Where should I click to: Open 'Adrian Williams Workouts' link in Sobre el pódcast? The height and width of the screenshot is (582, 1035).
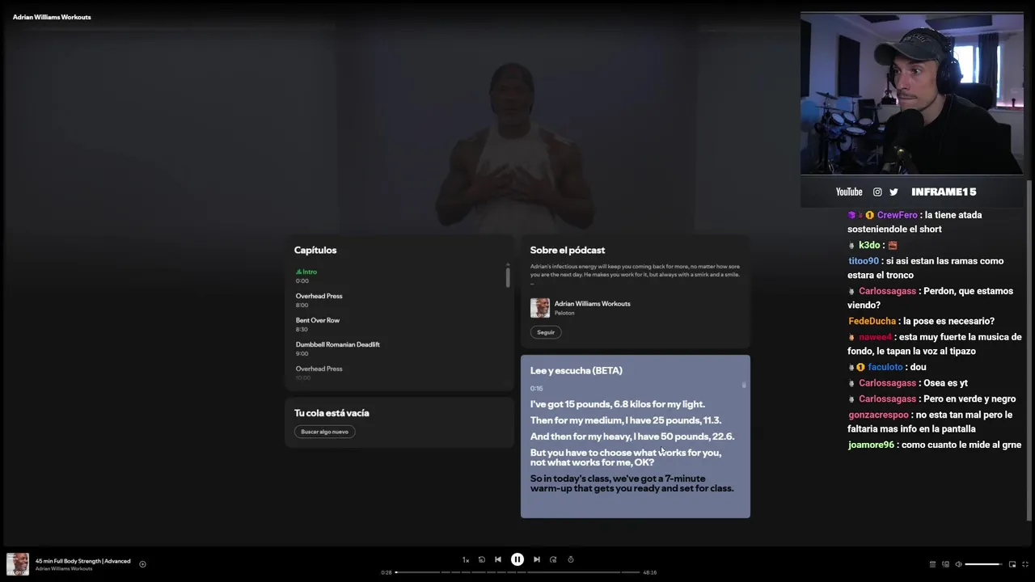pos(593,304)
